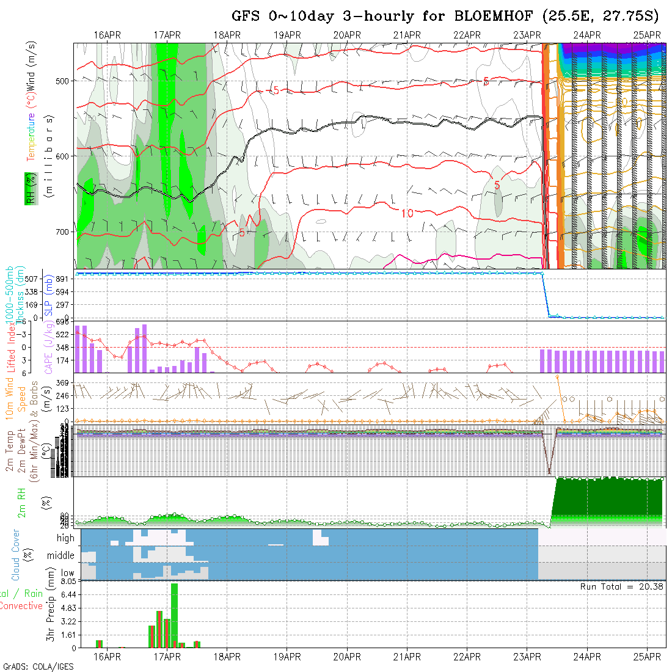Click the vertical '(millibars)' axis label
Screen dimensions: 672x672
(x=49, y=156)
